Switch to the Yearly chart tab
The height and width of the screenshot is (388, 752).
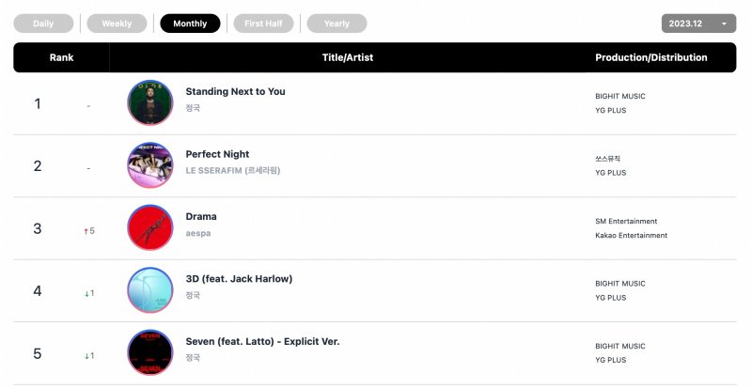(x=337, y=23)
